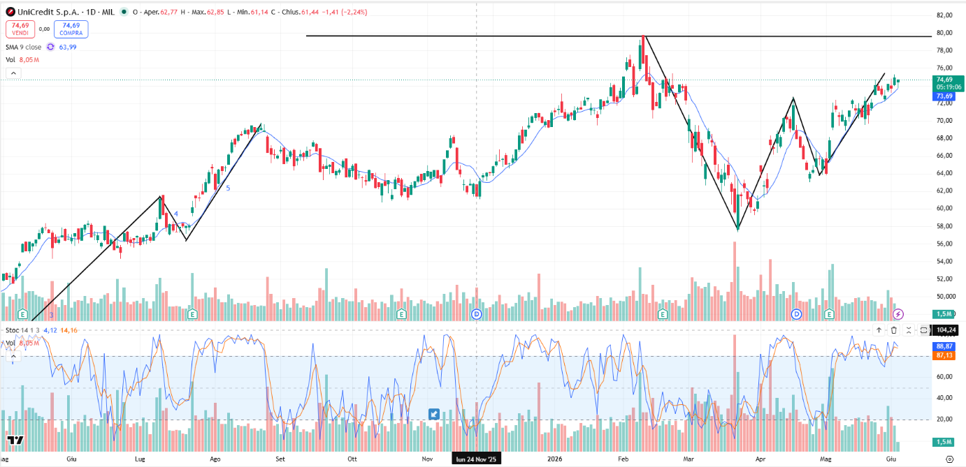Viewport: 966px width, 467px height.
Task: Collapse the Stoc pane legend with its chevron
Action: click(x=12, y=357)
